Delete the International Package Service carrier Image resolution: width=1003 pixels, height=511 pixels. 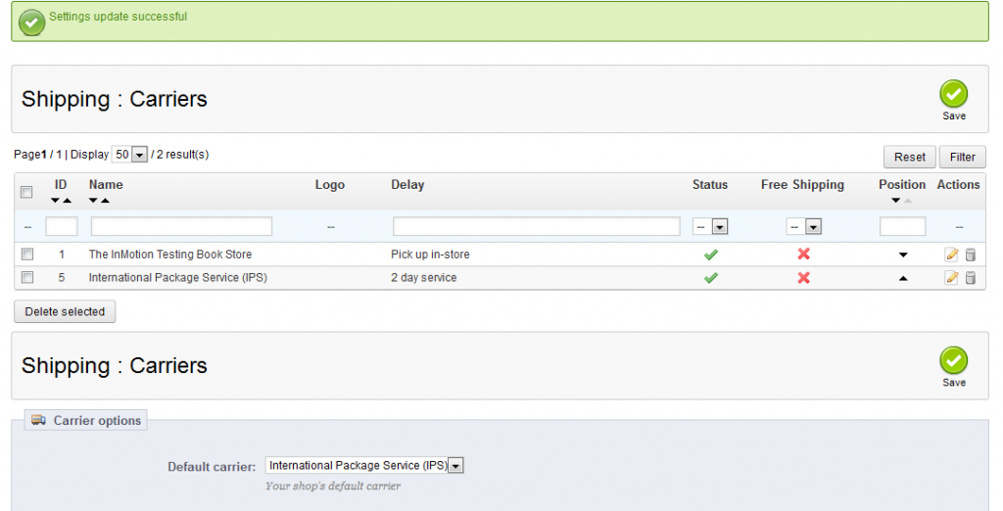point(971,278)
